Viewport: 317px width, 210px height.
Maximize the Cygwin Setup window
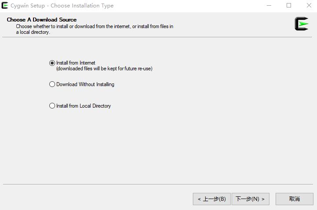[289, 5]
